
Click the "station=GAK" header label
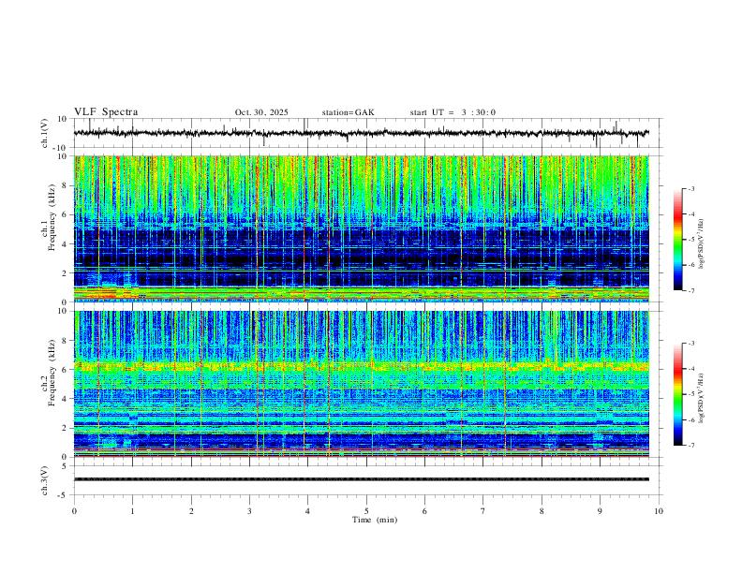coord(348,112)
